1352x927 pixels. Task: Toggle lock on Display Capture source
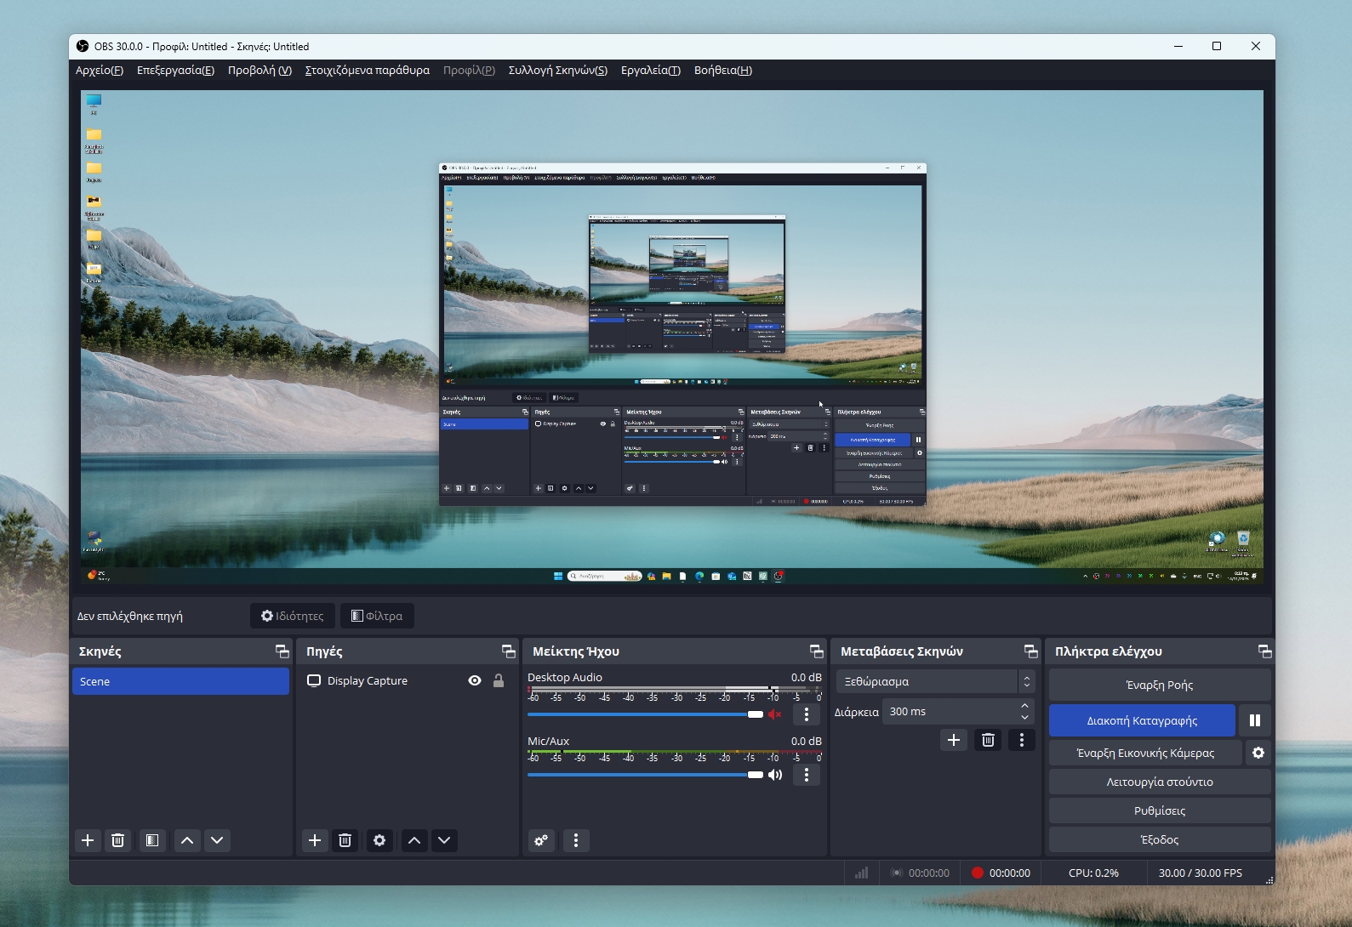499,680
